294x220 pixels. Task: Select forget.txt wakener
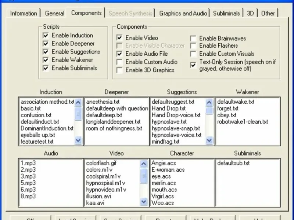tap(227, 109)
